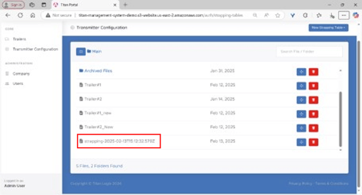Click the red delete button for Archived Files
This screenshot has width=362, height=195.
(x=314, y=72)
